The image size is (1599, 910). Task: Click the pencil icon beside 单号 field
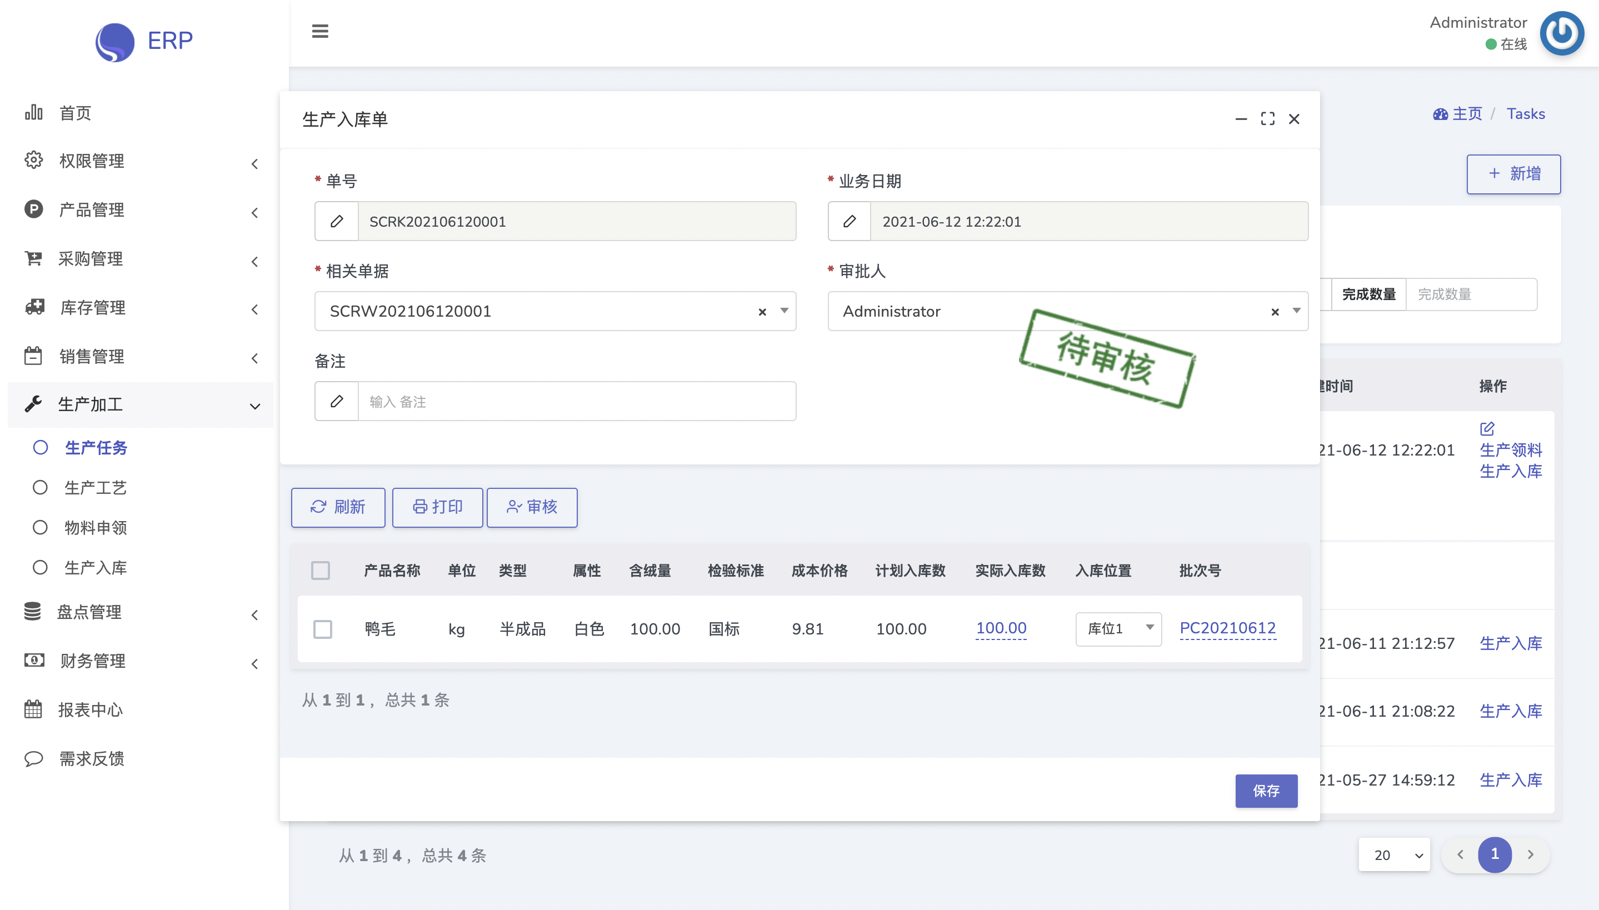(x=337, y=221)
